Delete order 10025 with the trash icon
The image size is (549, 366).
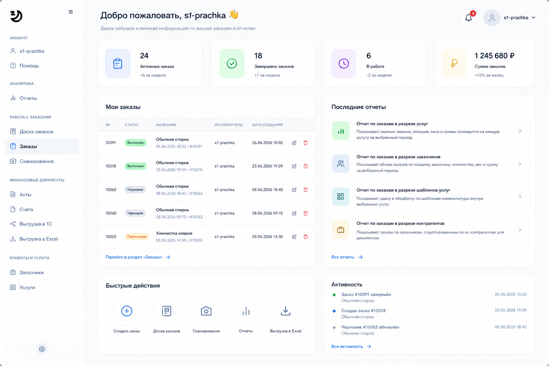306,237
